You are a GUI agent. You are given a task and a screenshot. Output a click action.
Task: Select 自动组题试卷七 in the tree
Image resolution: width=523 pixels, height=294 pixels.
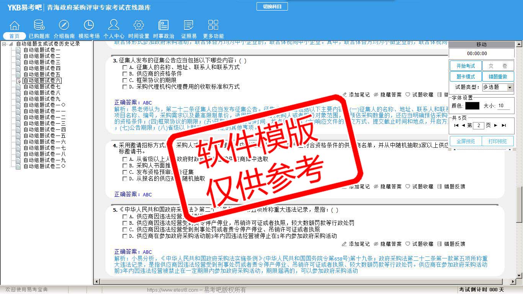click(42, 87)
